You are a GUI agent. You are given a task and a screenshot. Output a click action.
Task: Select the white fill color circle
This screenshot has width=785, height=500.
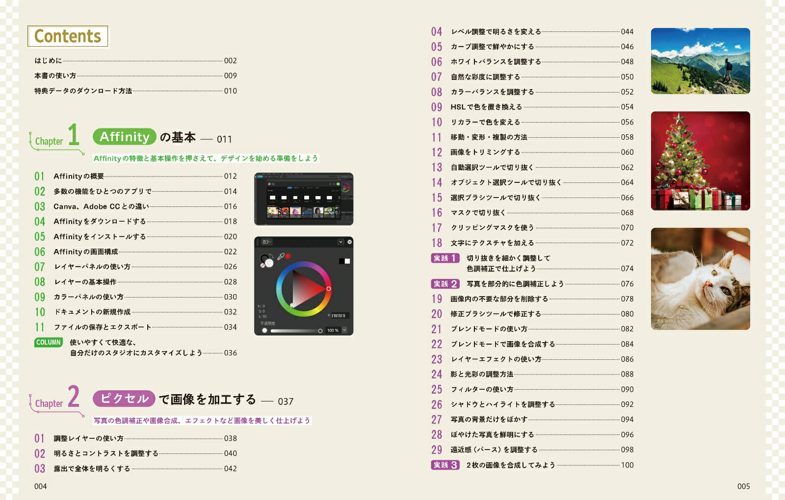tap(269, 263)
